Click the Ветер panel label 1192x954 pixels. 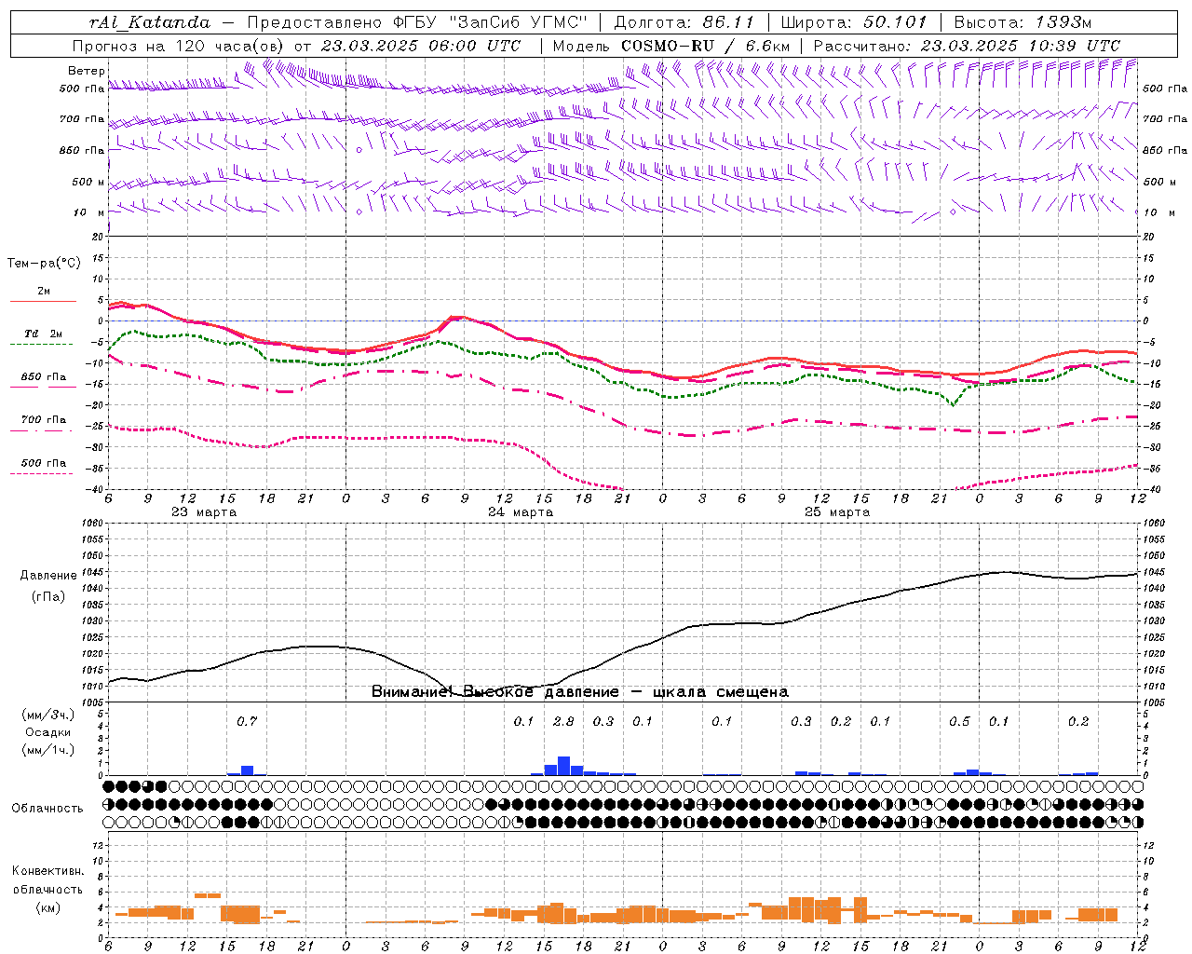click(87, 71)
